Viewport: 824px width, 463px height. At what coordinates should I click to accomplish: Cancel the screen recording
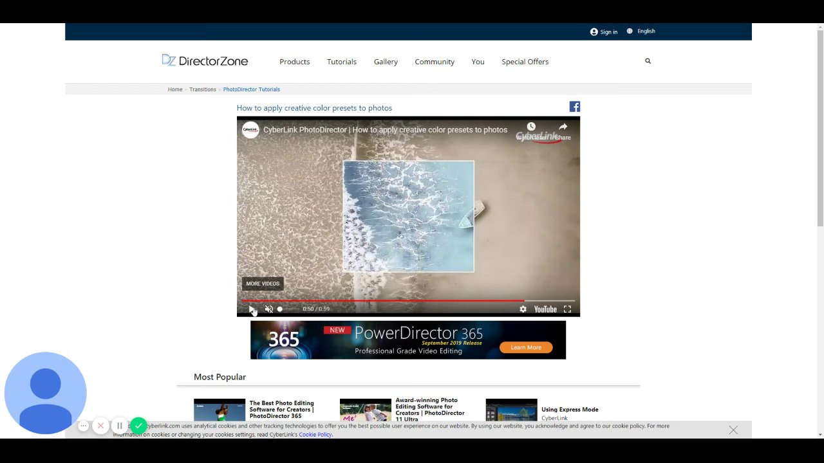[100, 426]
